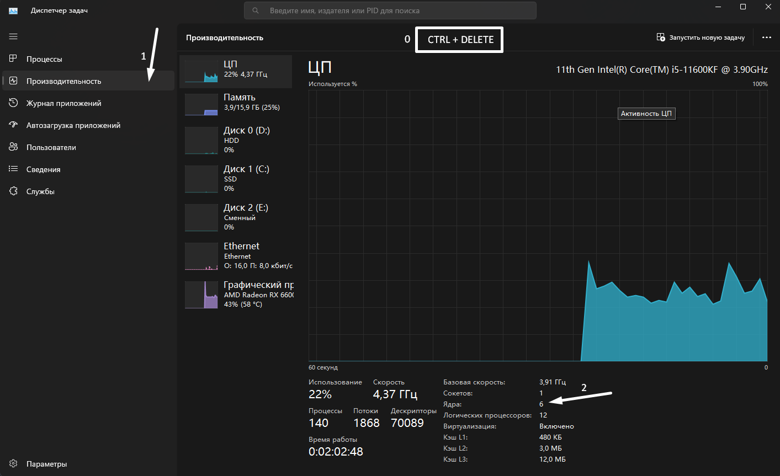Screen dimensions: 780x476
Task: Click the L3 cache value "12,0 МБ"
Action: [553, 459]
